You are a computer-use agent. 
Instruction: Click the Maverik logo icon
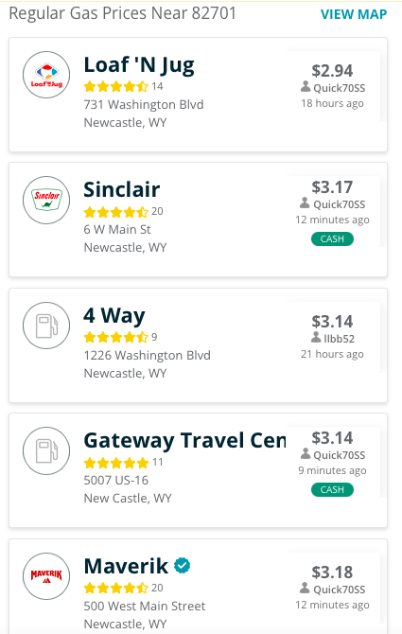pos(46,576)
